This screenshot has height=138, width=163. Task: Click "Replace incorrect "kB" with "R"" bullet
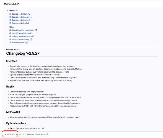click(x=43, y=106)
